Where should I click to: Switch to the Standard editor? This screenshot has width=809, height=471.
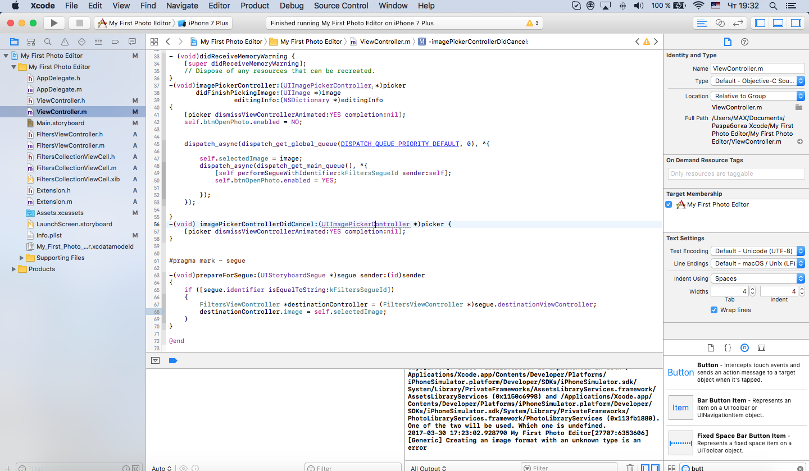tap(702, 23)
